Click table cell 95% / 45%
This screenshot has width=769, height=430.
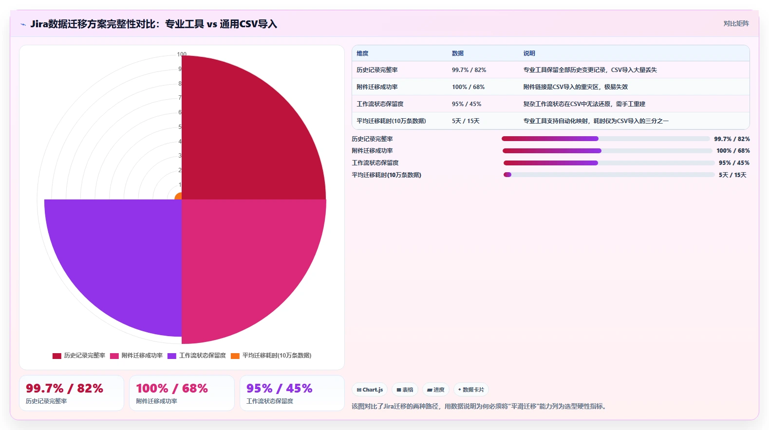point(467,104)
